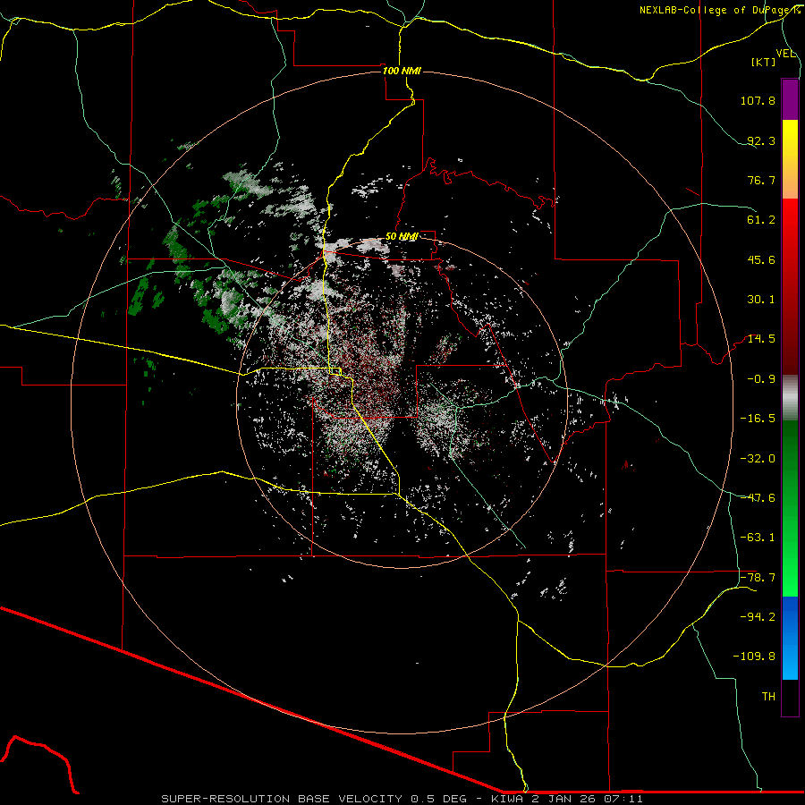Click the gray segment of the color bar
Image resolution: width=805 pixels, height=805 pixels.
(x=790, y=398)
